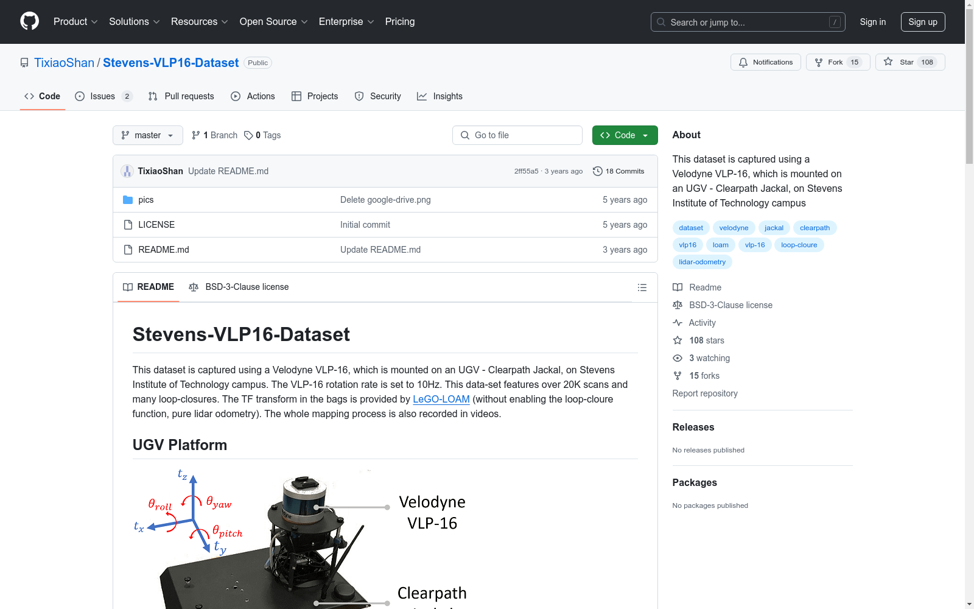Open the LICENSE file

pos(156,225)
